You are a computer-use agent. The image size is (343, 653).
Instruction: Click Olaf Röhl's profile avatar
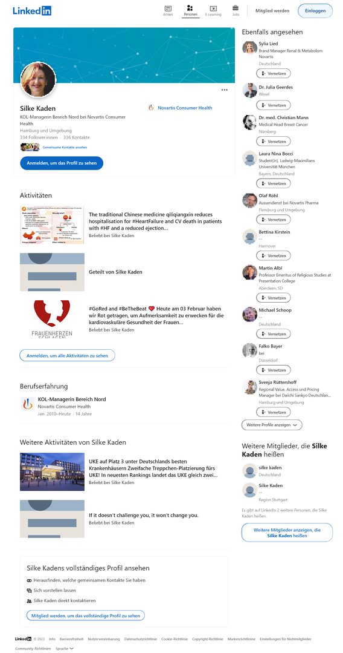(249, 200)
